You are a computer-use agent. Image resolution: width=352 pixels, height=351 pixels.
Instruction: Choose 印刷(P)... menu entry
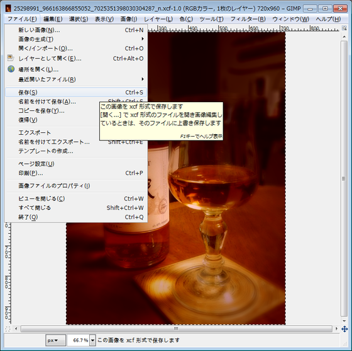click(x=76, y=173)
